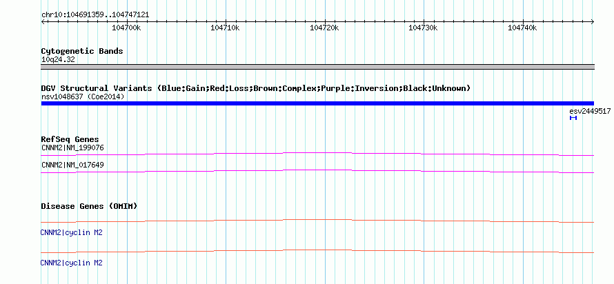Click the gray 10q24.32 cytogenetic band bar
614x284 pixels.
point(317,67)
